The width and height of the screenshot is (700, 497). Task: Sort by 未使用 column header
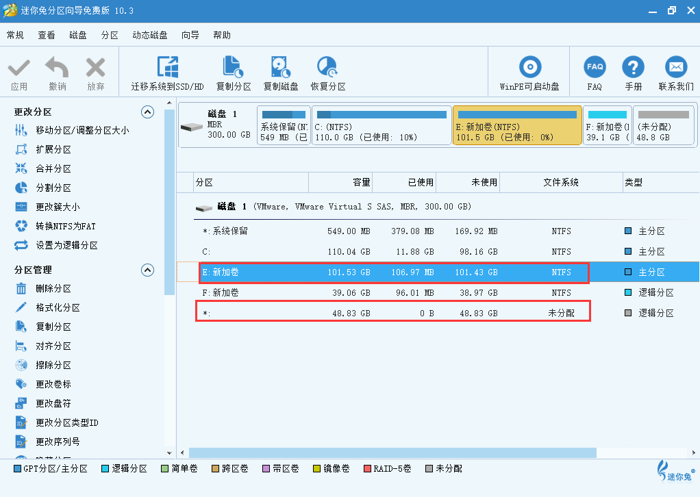[468, 183]
